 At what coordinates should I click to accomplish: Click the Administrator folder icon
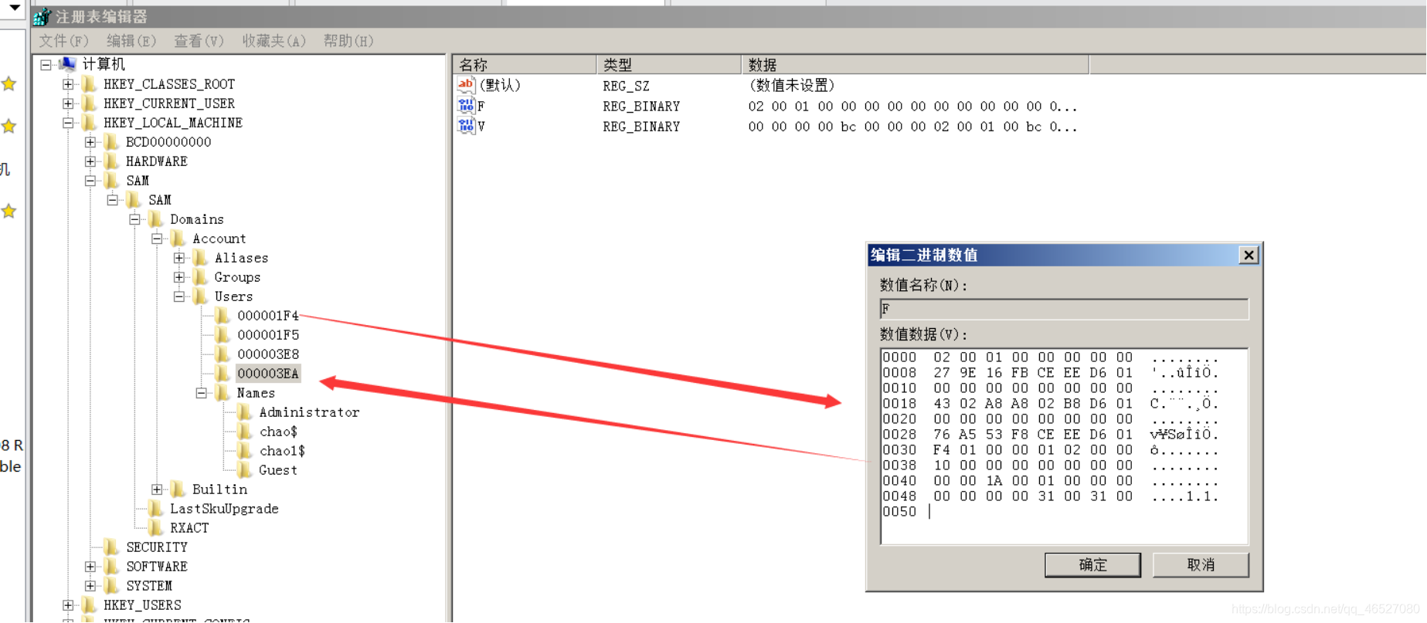tap(245, 411)
